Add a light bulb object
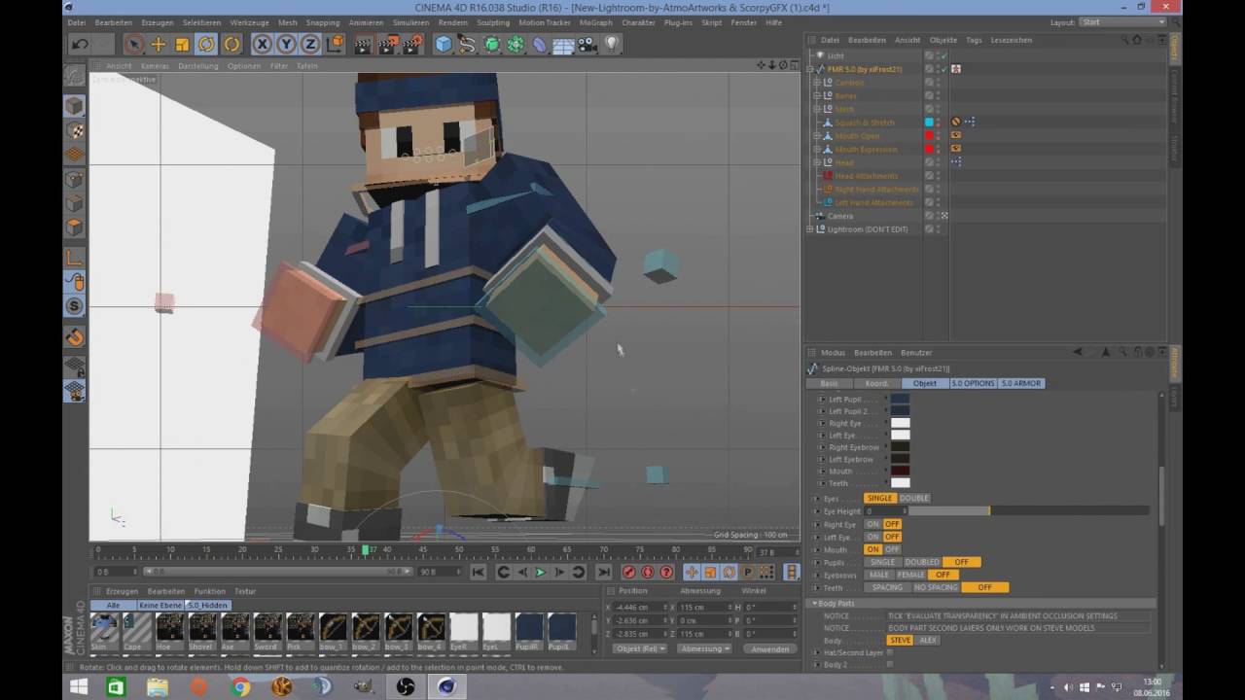 (x=612, y=44)
